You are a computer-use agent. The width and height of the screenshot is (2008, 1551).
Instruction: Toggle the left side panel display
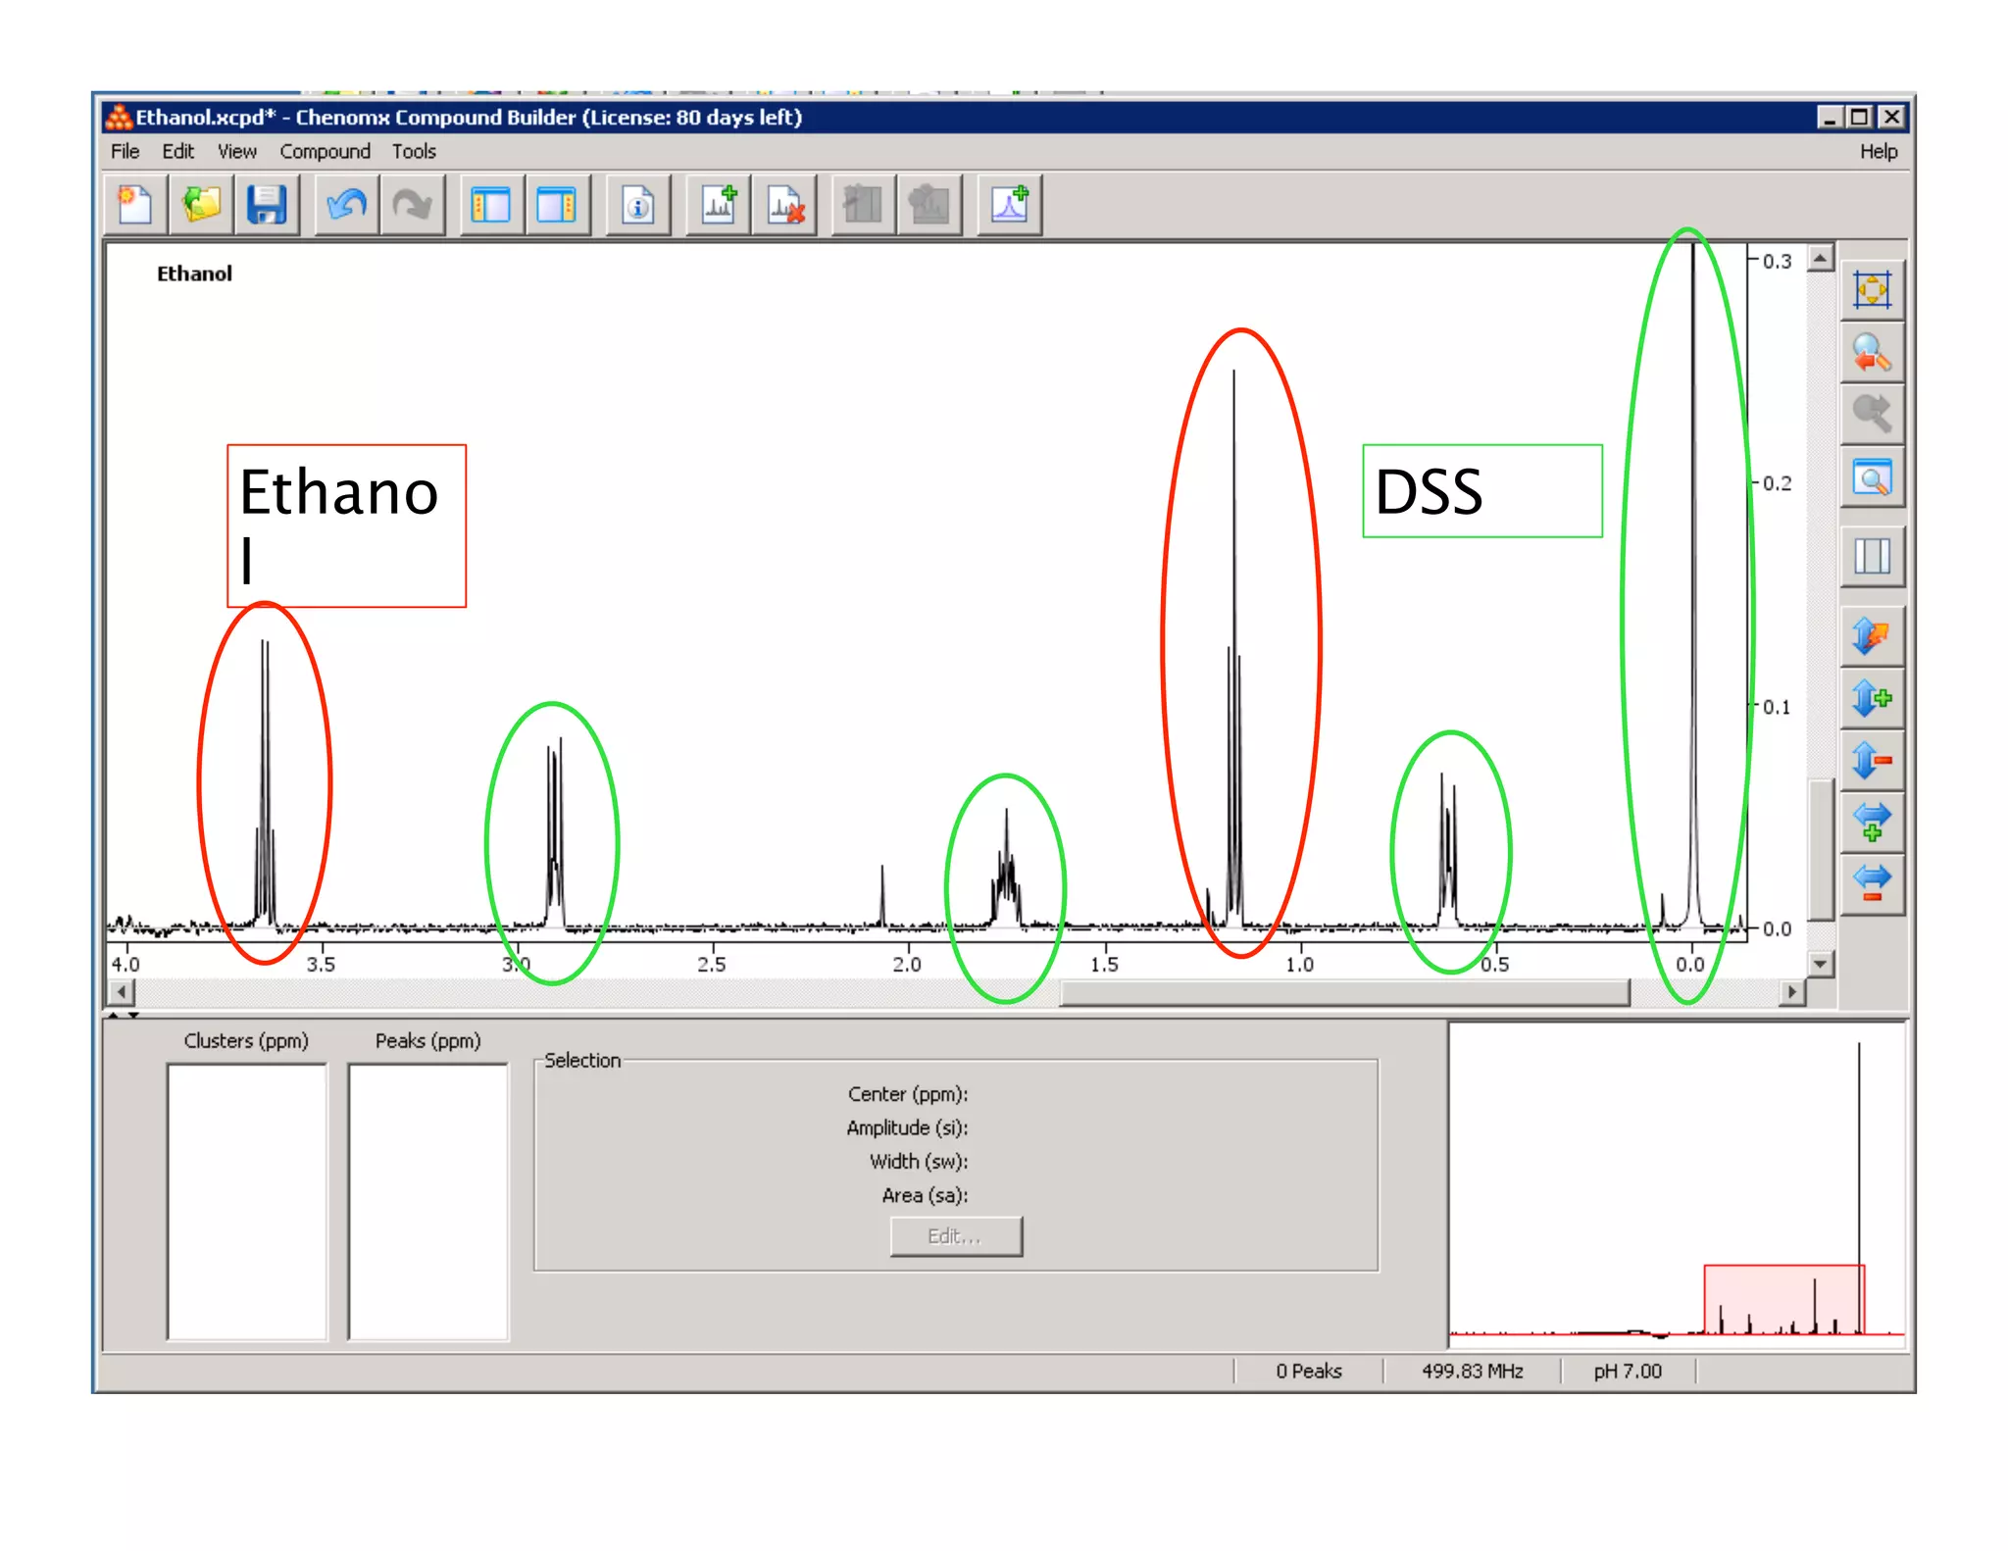click(490, 206)
